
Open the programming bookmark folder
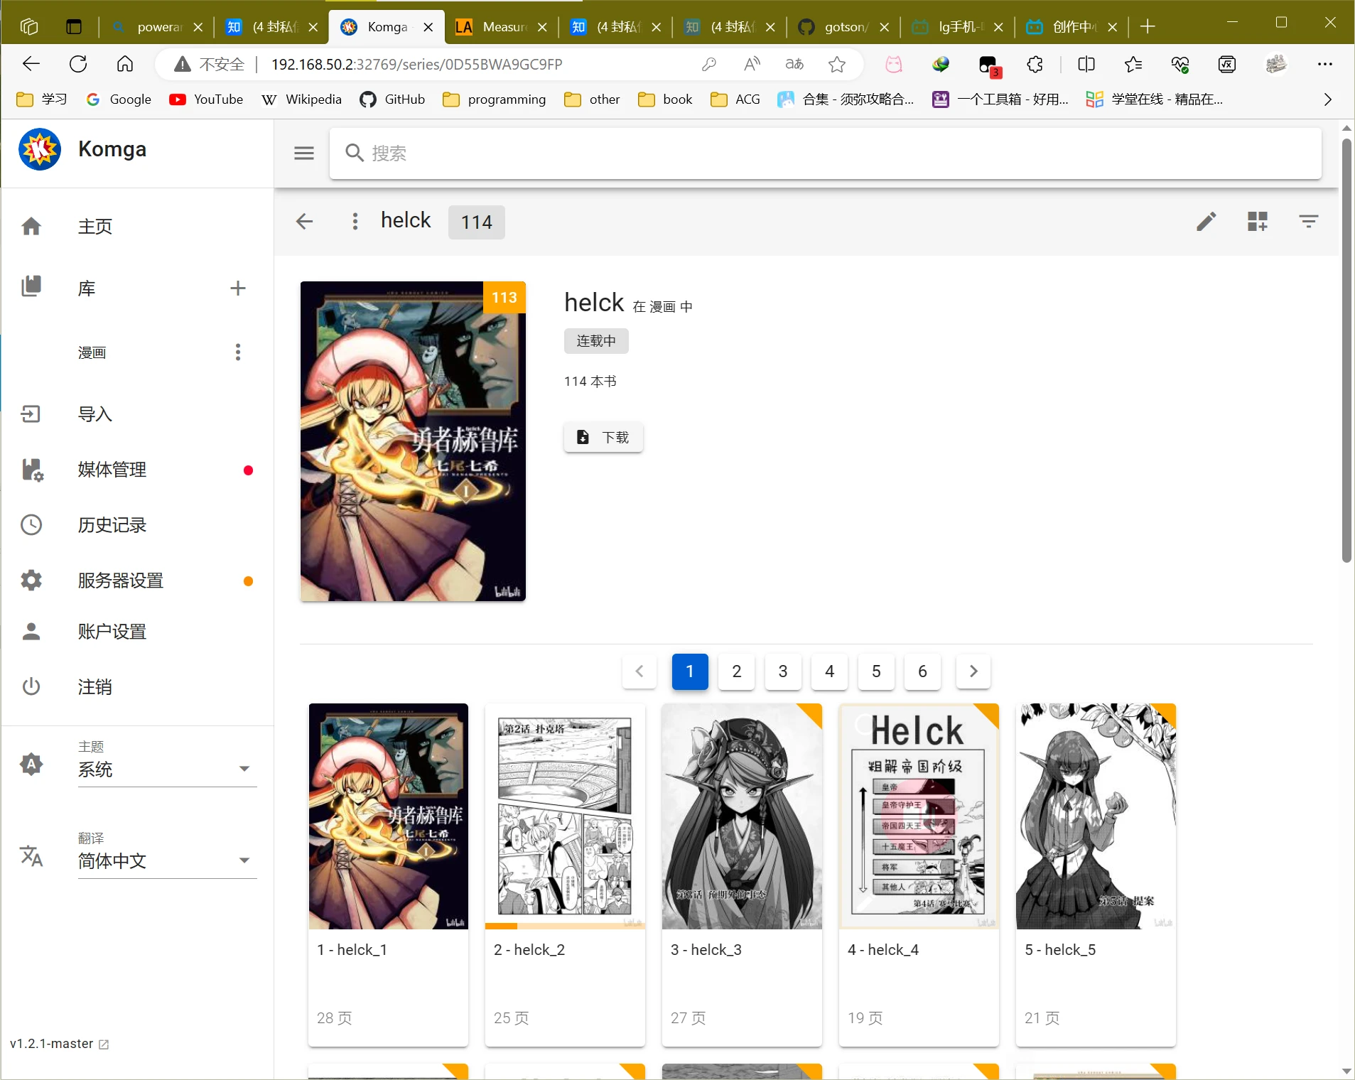495,99
